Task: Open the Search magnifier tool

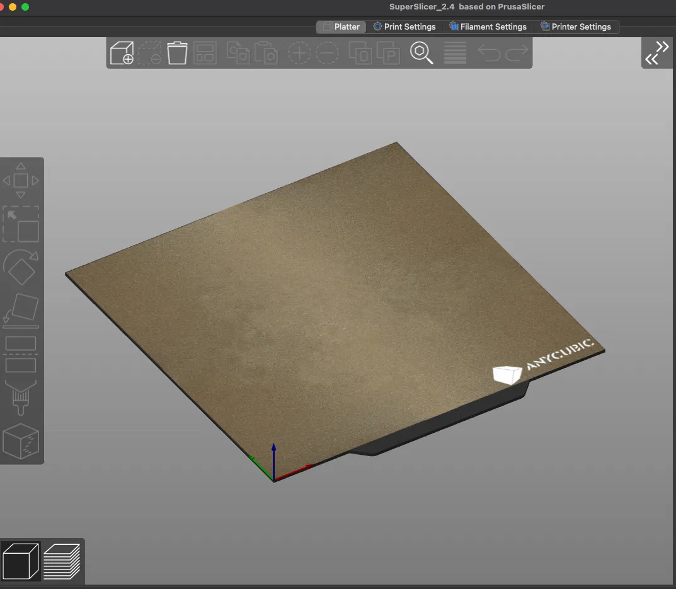Action: point(421,53)
